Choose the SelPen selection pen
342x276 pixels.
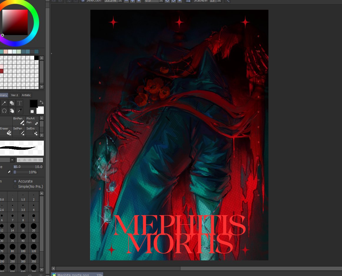19,131
